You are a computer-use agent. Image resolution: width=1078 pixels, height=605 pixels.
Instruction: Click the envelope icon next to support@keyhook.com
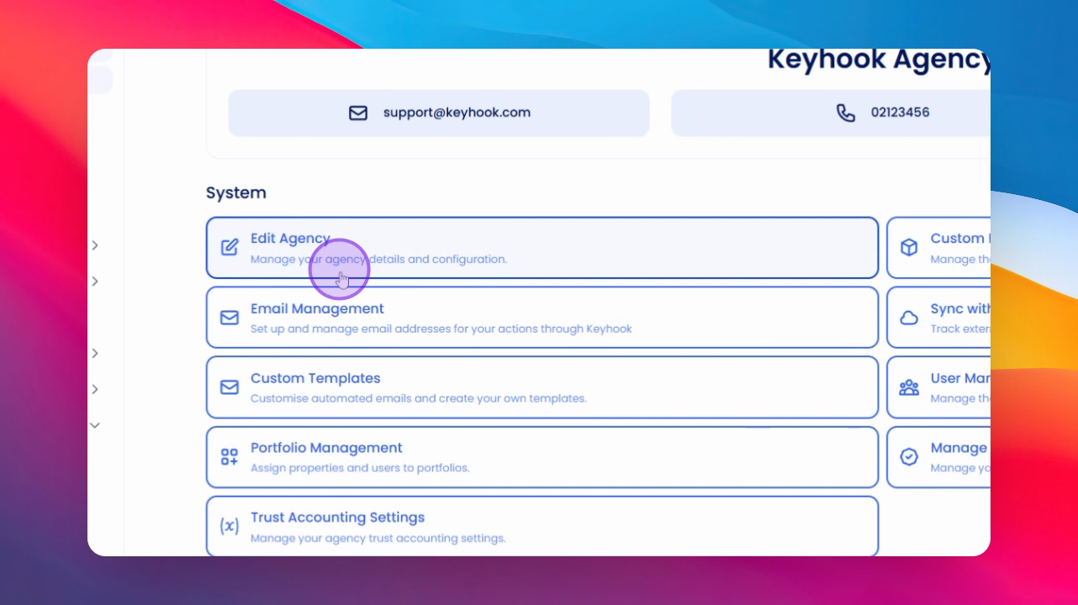(358, 113)
